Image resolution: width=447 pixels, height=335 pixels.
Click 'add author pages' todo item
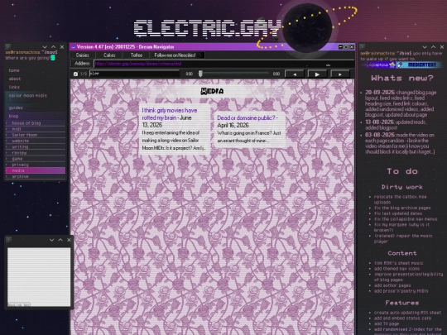[392, 285]
